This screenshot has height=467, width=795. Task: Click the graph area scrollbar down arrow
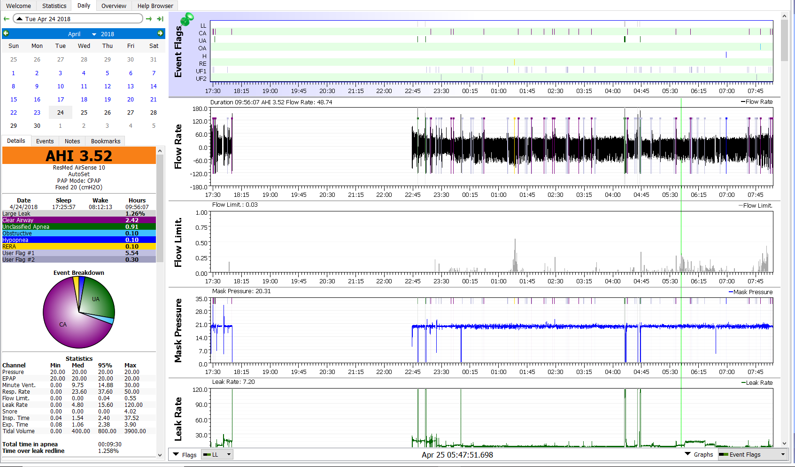pyautogui.click(x=784, y=444)
